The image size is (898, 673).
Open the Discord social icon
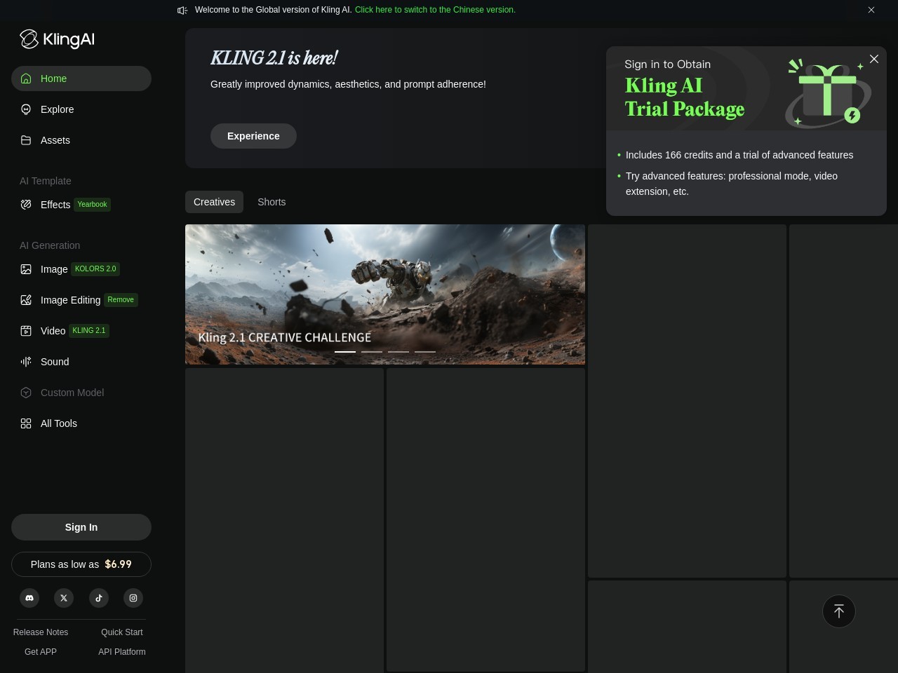[29, 598]
